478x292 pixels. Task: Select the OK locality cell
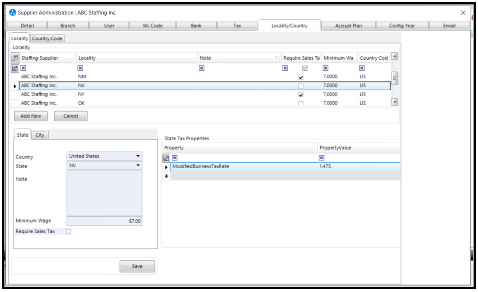tap(137, 103)
